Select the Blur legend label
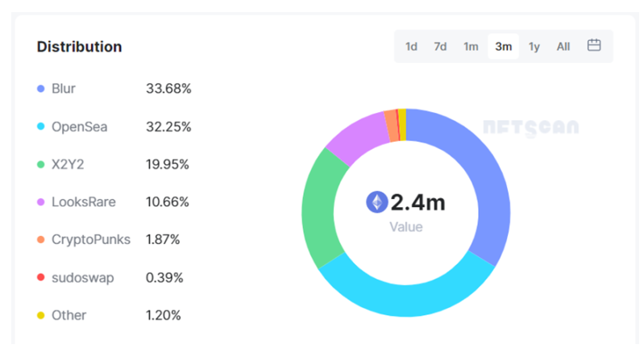 63,89
